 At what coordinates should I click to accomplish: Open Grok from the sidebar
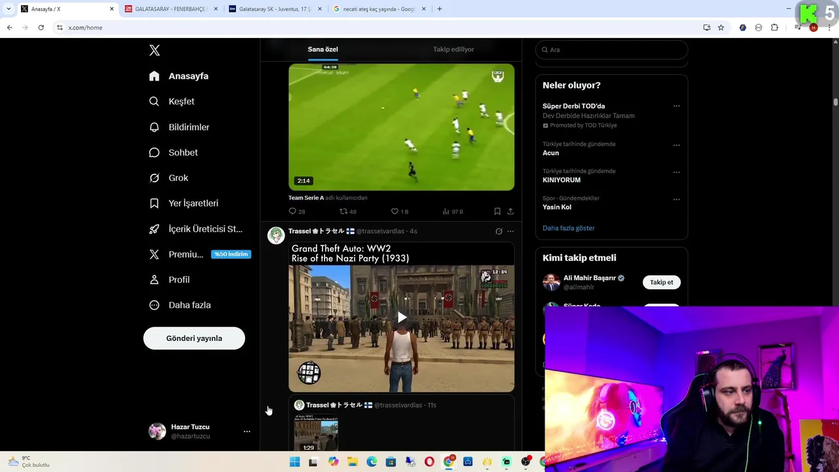(x=168, y=178)
